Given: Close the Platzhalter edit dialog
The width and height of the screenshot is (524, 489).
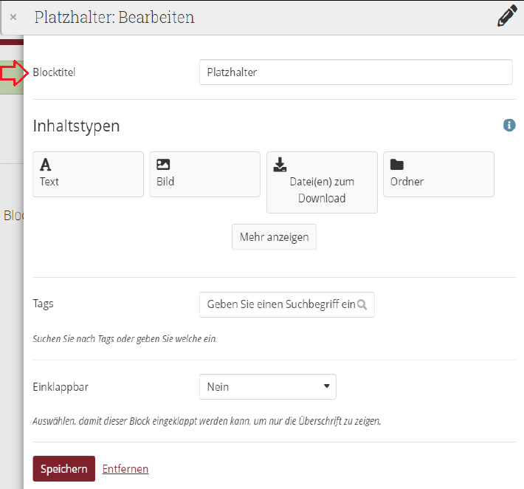Looking at the screenshot, I should click(13, 17).
